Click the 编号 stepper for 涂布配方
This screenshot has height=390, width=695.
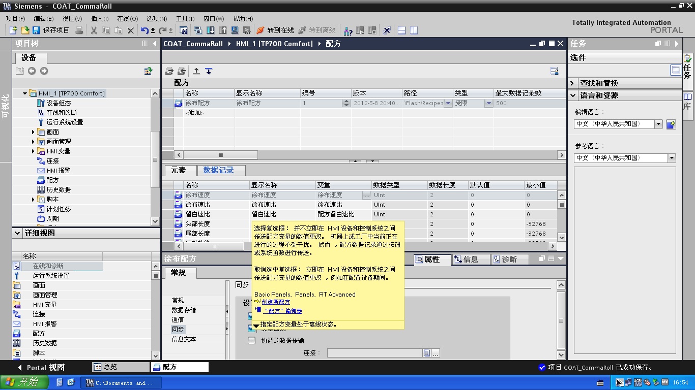coord(346,103)
